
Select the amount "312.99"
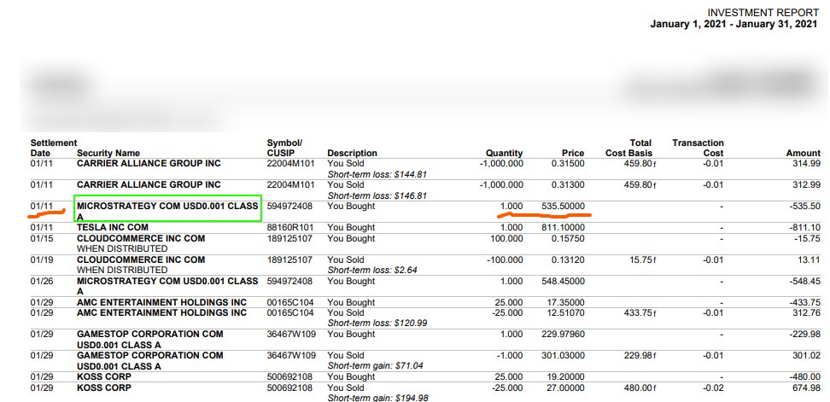pyautogui.click(x=807, y=185)
